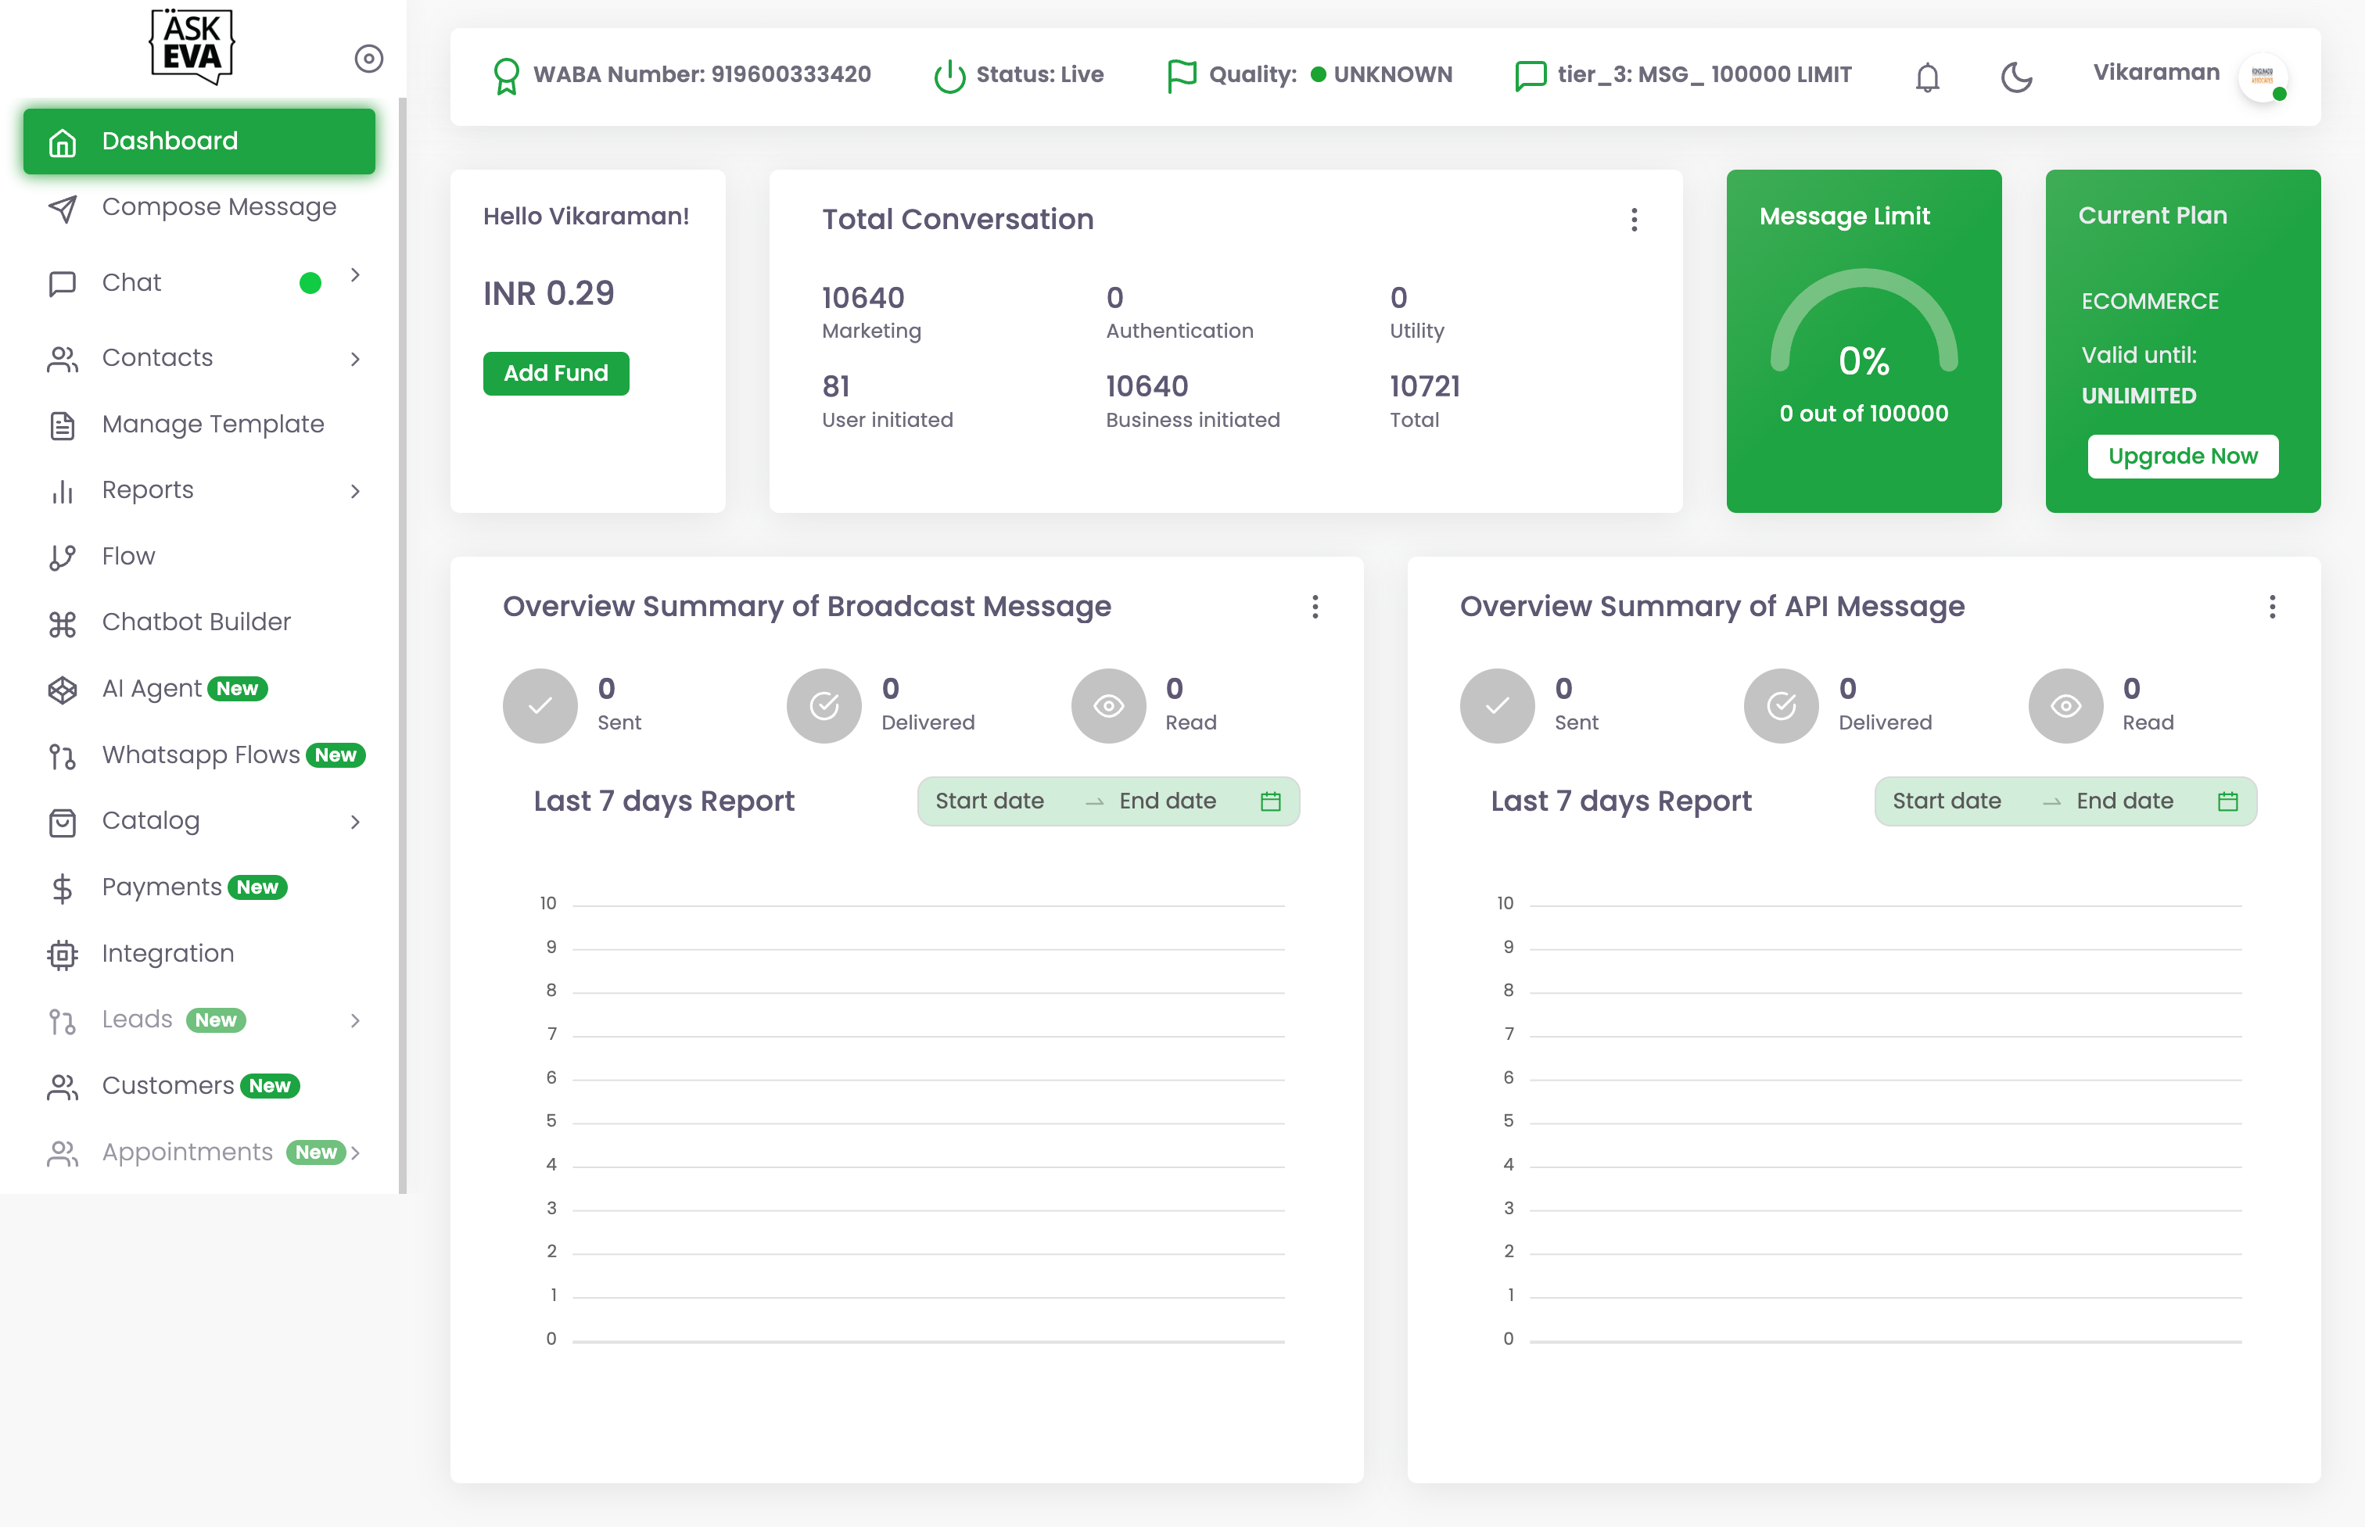Click the Whatsapp Flows icon

63,757
